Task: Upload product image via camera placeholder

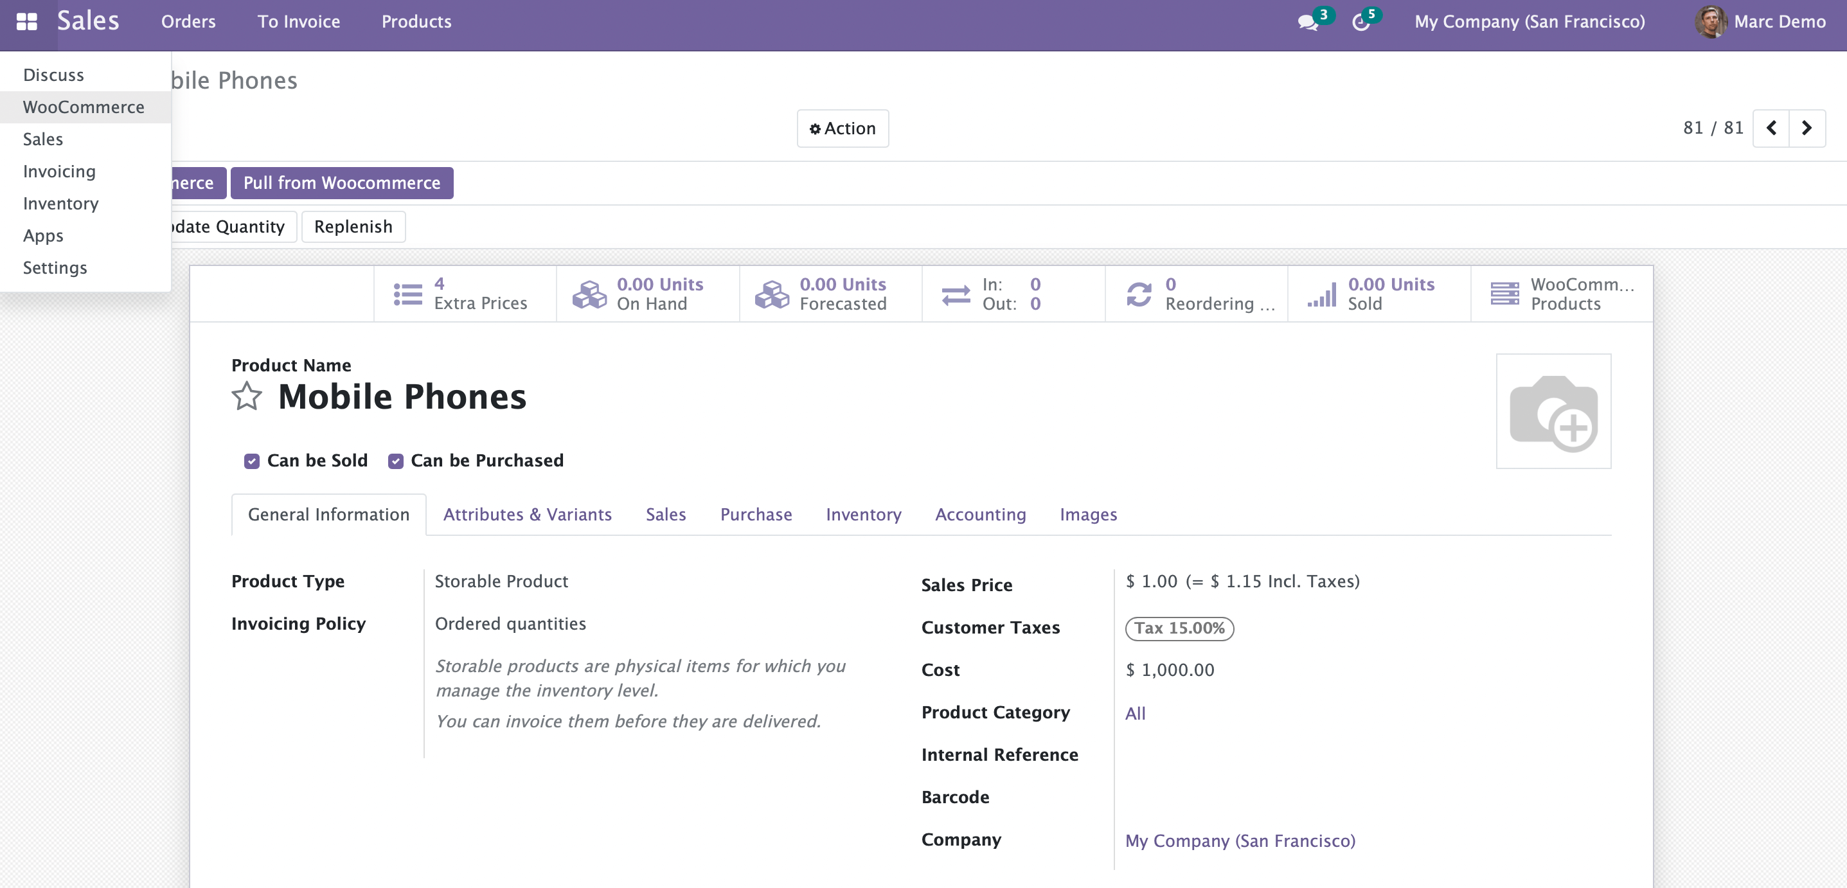Action: [x=1553, y=411]
